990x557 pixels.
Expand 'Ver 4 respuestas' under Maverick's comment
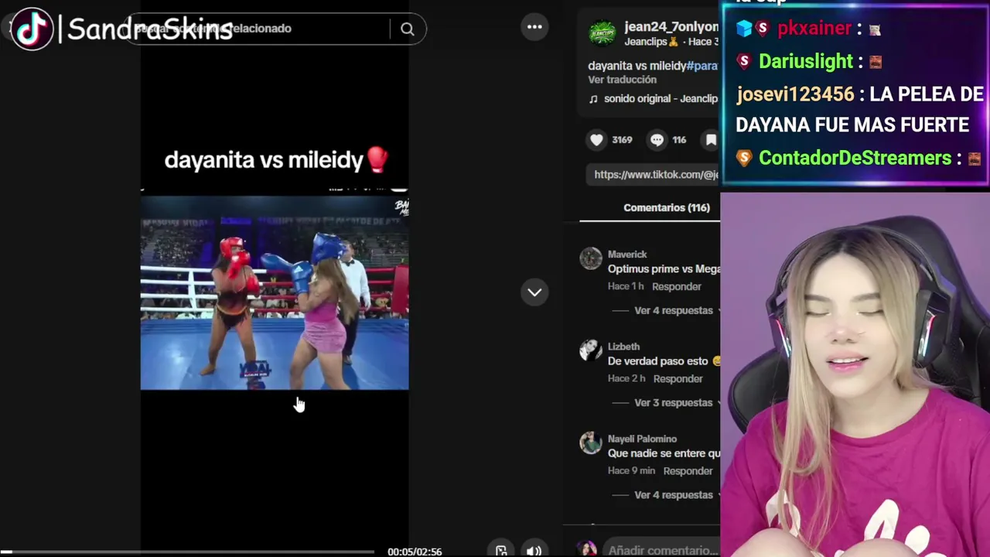673,310
